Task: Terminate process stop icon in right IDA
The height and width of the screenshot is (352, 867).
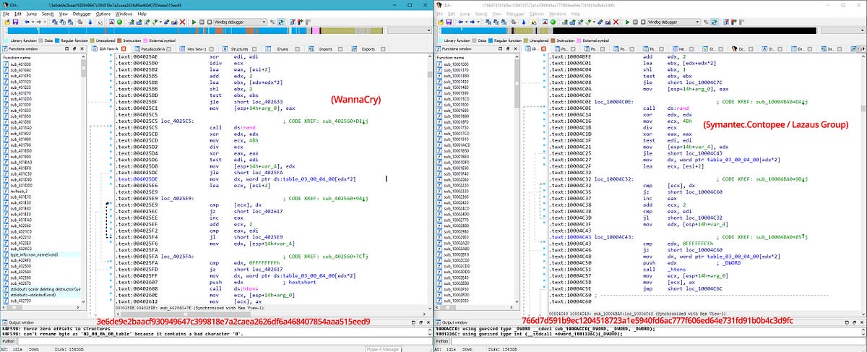Action: pyautogui.click(x=643, y=22)
